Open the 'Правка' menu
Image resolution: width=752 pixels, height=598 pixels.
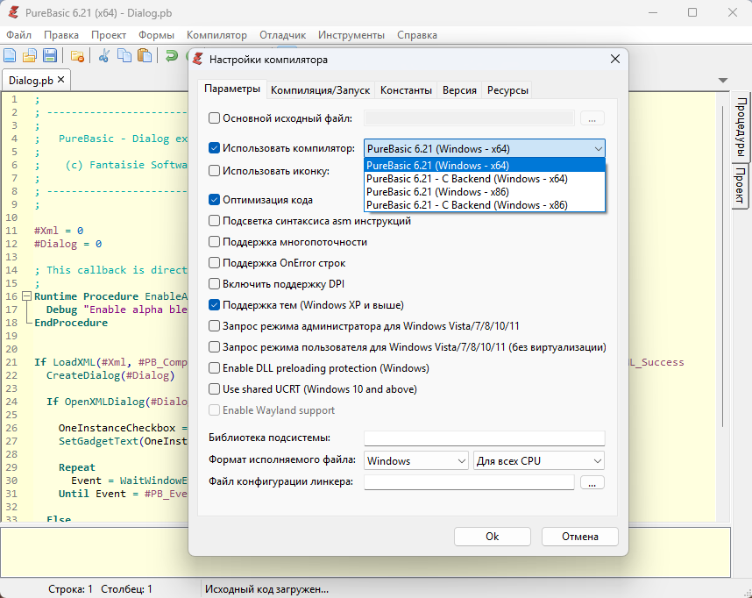60,35
